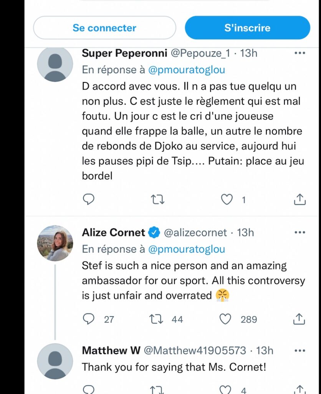The image size is (321, 394).
Task: Click Alize Cornet's verified badge
Action: (154, 232)
